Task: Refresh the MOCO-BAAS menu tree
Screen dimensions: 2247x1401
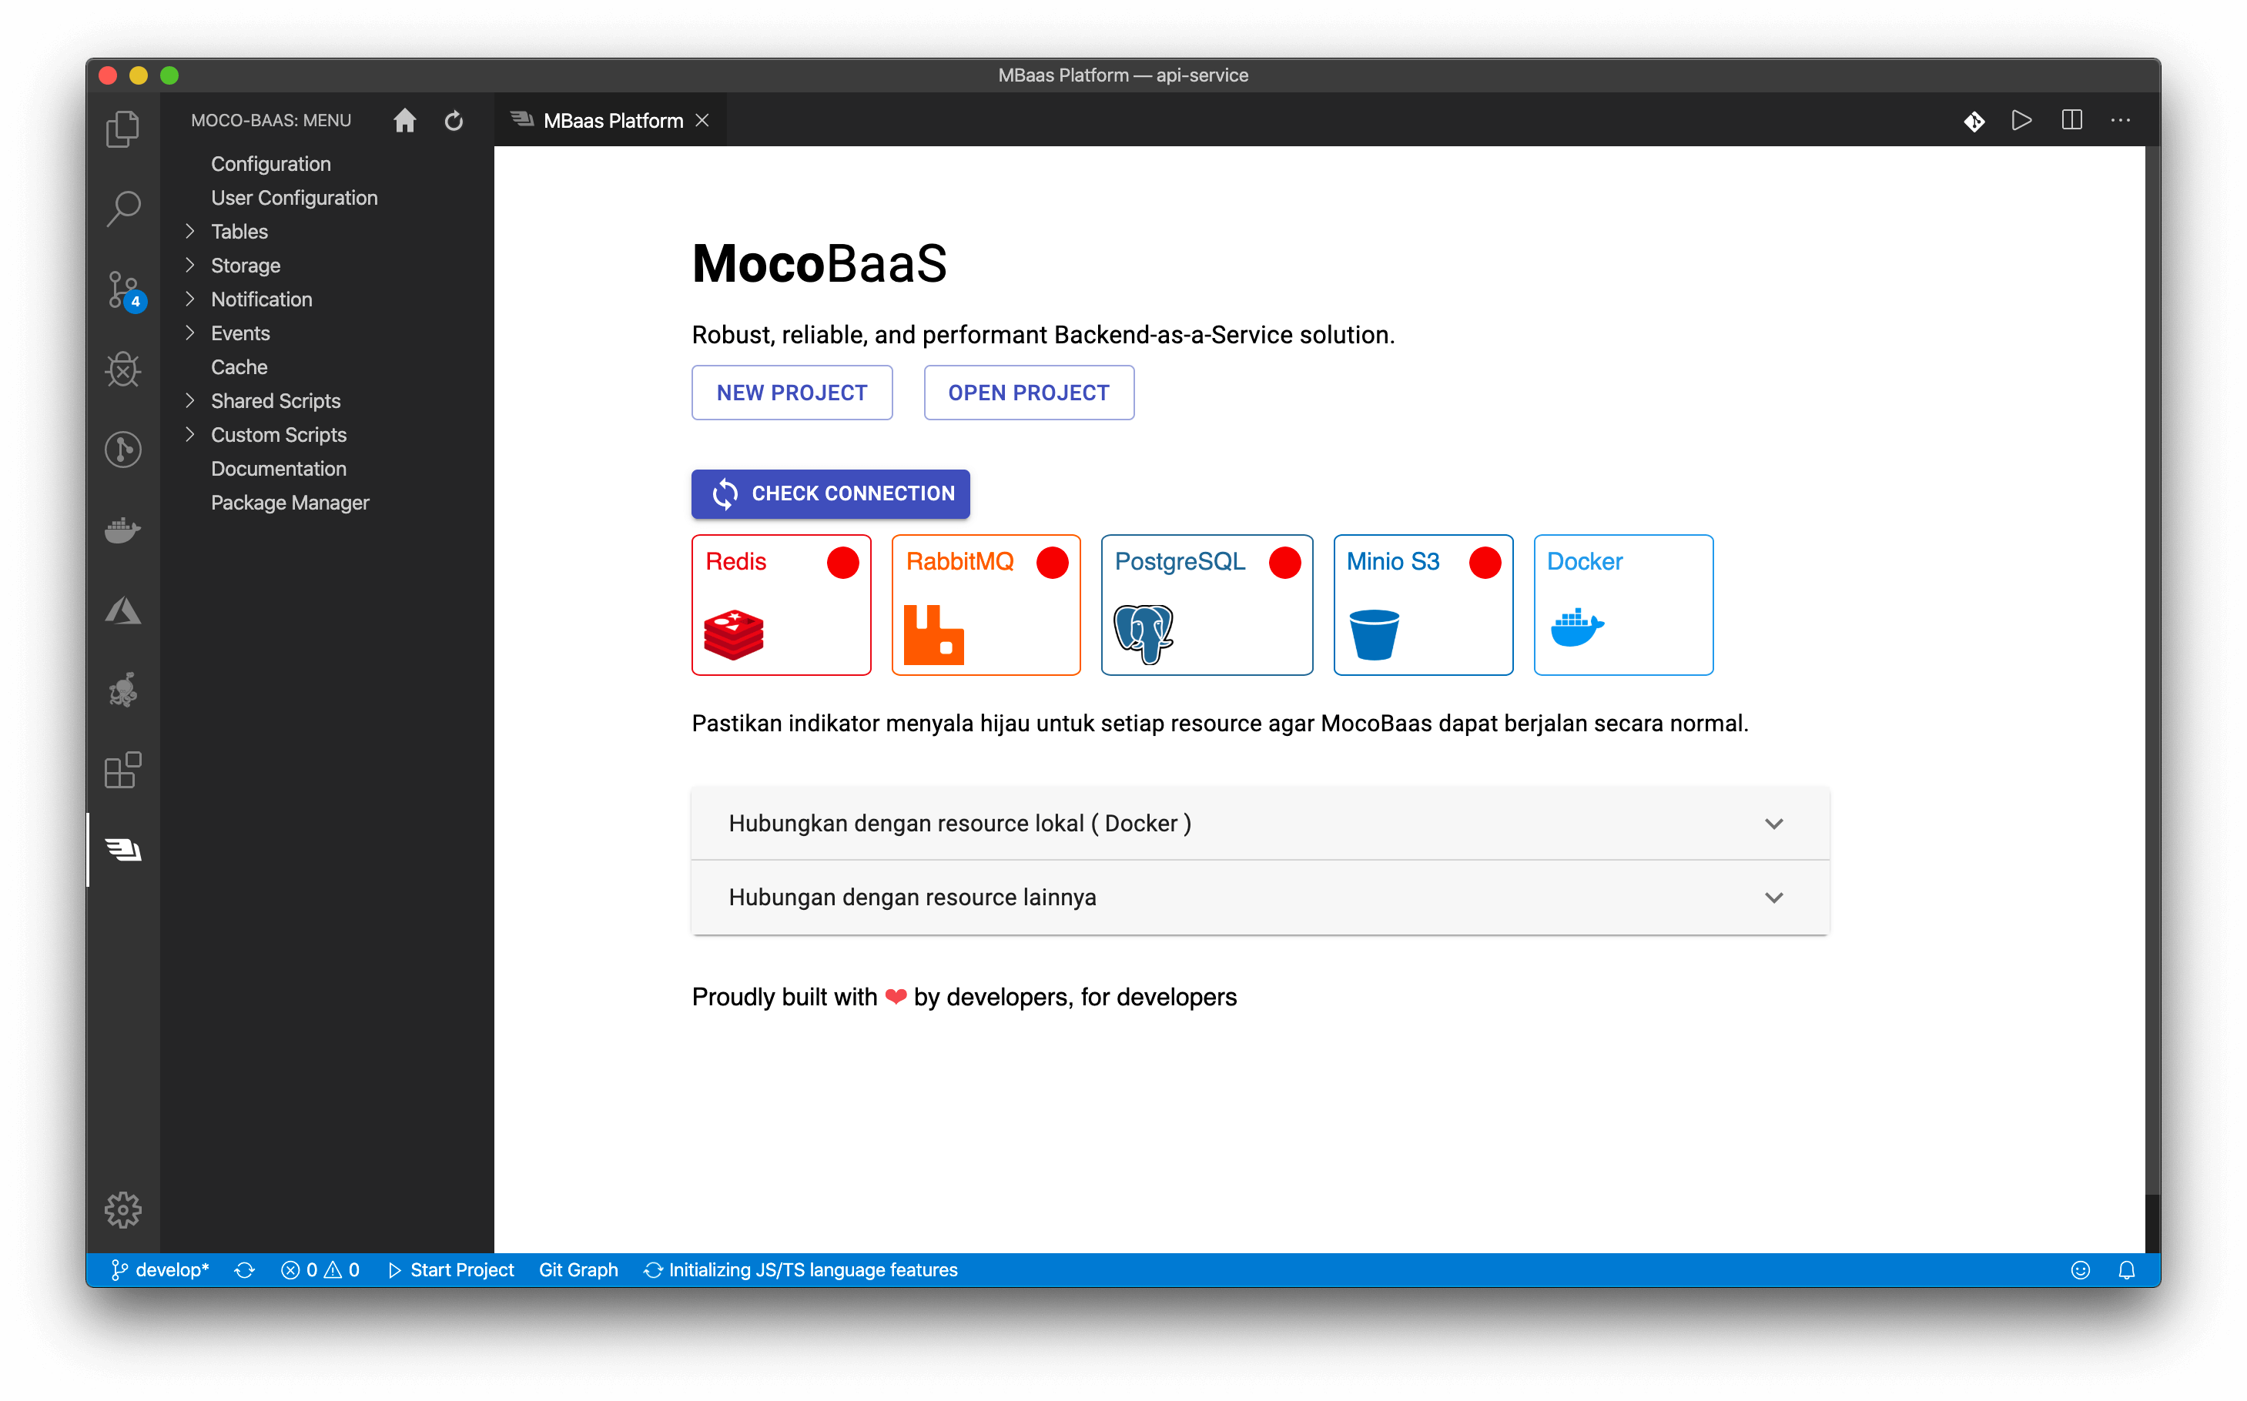Action: [454, 120]
